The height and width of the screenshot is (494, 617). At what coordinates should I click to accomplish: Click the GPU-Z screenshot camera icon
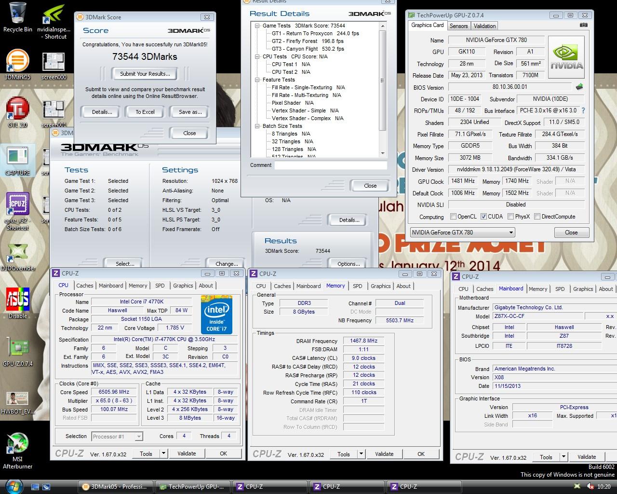point(584,25)
